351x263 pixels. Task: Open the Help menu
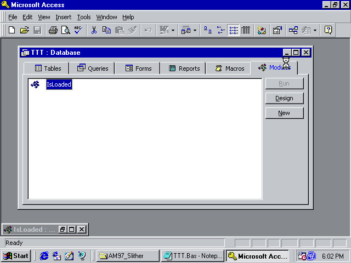point(128,17)
